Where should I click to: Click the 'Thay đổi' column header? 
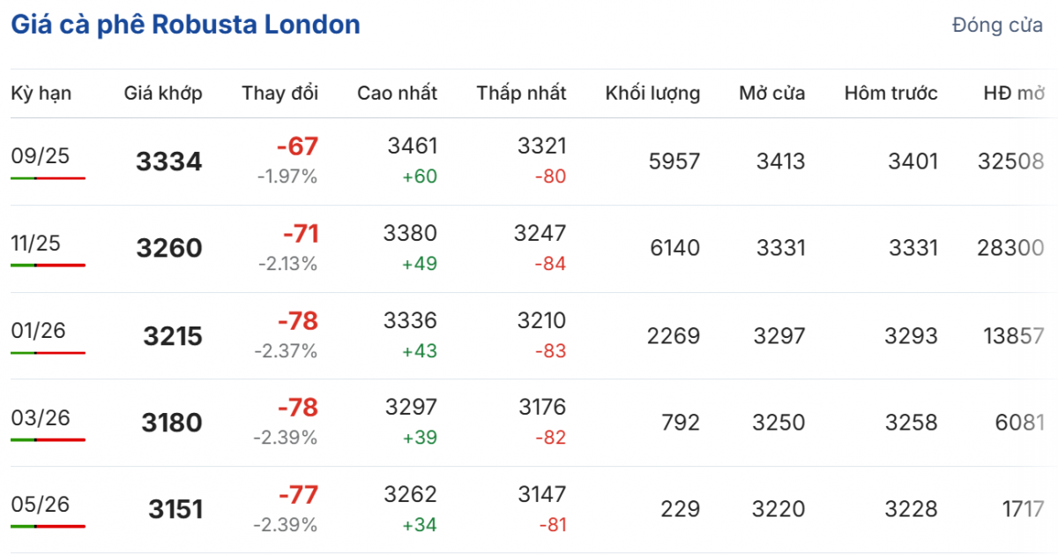[280, 94]
